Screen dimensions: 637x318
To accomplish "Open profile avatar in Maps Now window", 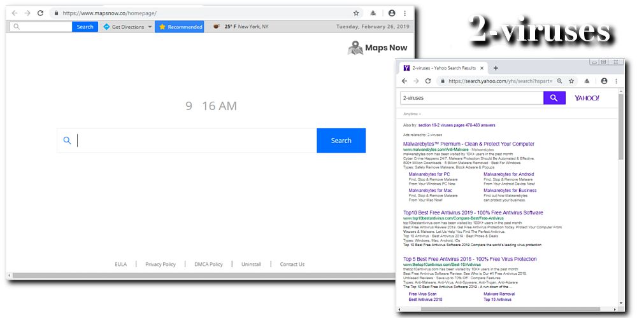I will (392, 13).
